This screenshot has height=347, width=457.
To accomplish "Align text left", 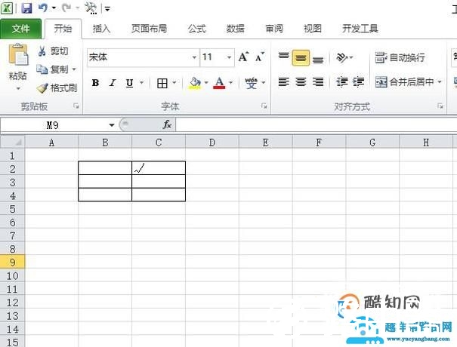I will 283,82.
